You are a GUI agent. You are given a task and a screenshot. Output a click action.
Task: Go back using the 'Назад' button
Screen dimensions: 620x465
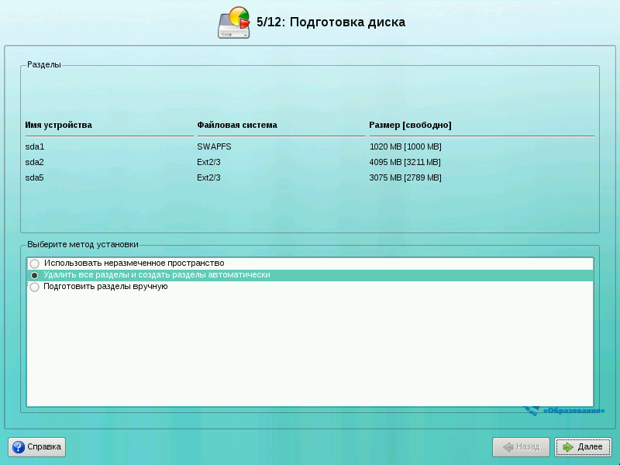click(521, 447)
